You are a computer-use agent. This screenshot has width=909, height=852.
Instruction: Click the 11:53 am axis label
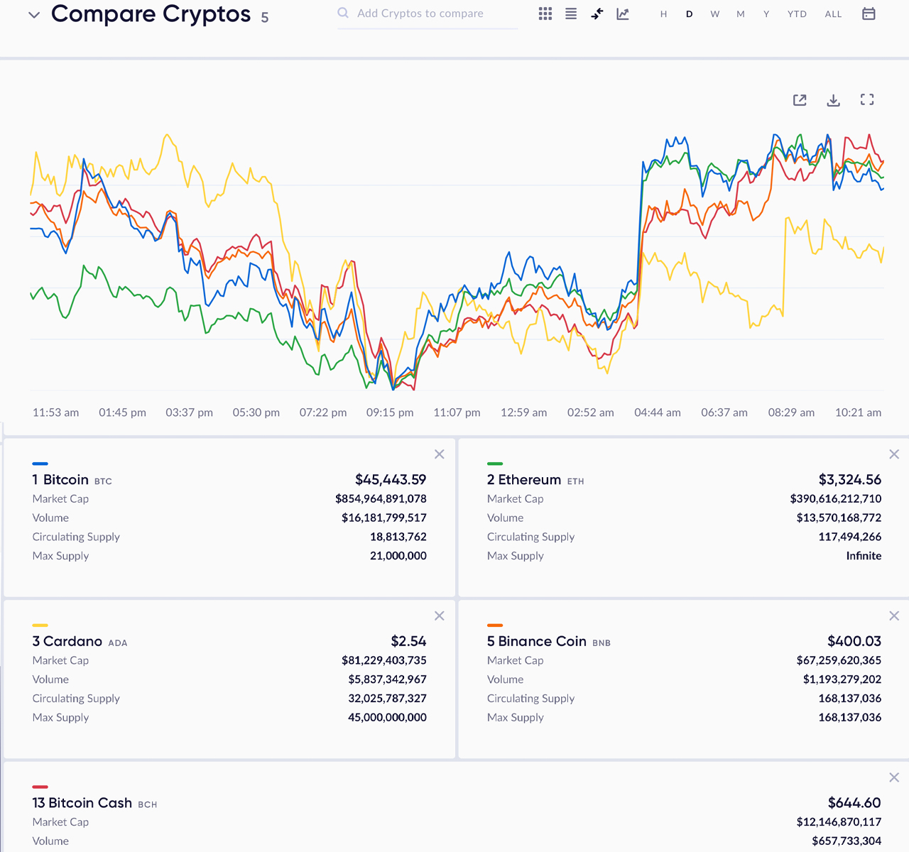55,413
